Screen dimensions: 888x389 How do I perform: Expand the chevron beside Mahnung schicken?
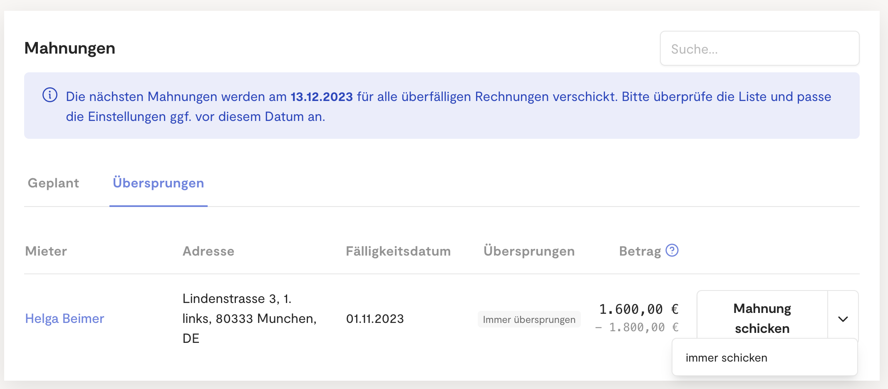coord(843,319)
